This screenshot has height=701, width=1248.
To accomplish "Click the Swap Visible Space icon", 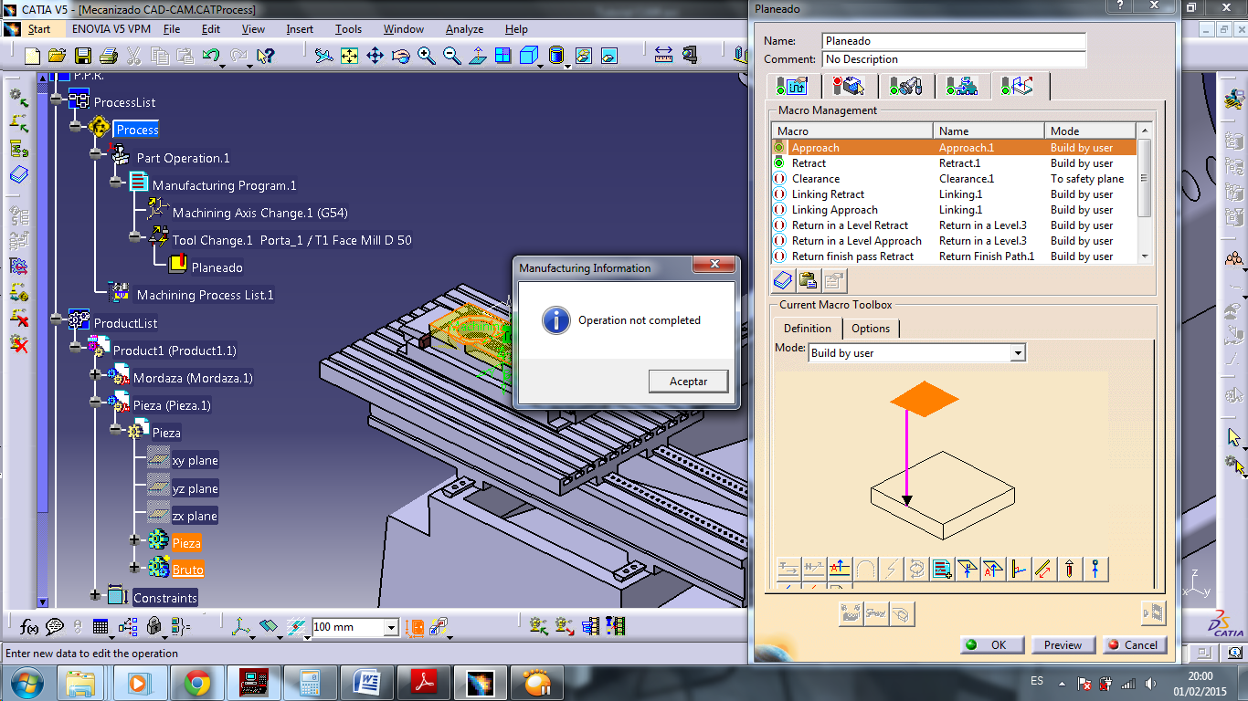I will (608, 57).
